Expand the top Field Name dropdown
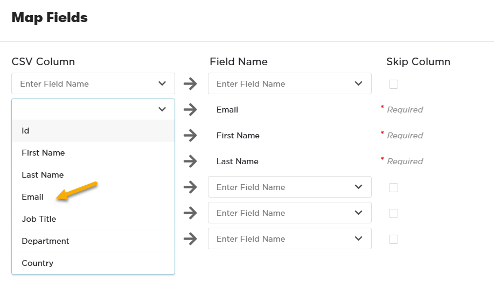The height and width of the screenshot is (288, 494). pos(290,84)
